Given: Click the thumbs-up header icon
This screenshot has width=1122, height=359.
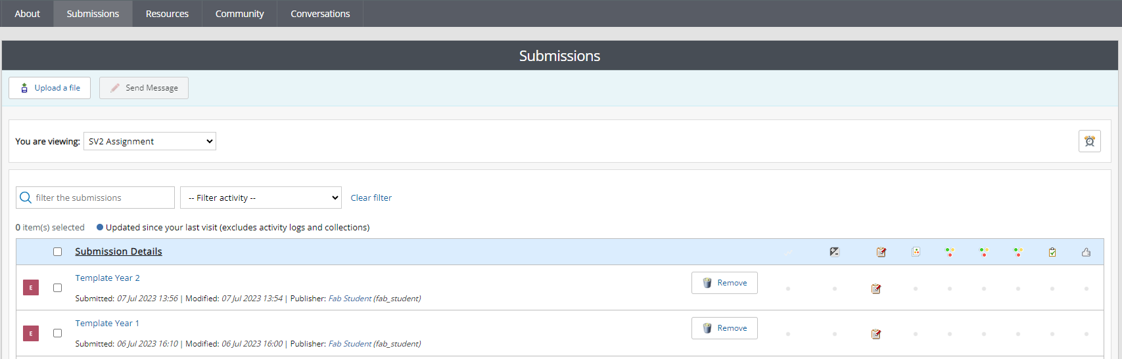Looking at the screenshot, I should pyautogui.click(x=1086, y=252).
